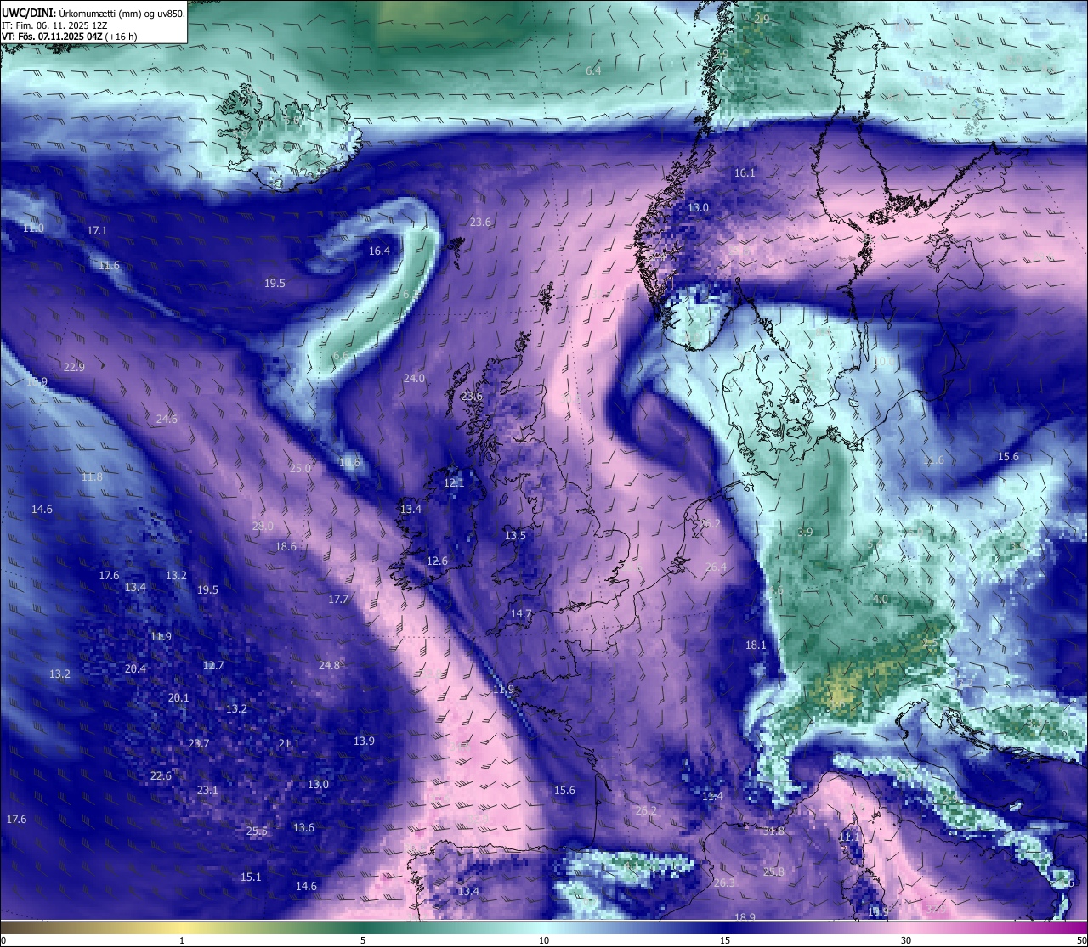Image resolution: width=1088 pixels, height=947 pixels.
Task: Click the 23.1 map value
Action: click(x=207, y=790)
